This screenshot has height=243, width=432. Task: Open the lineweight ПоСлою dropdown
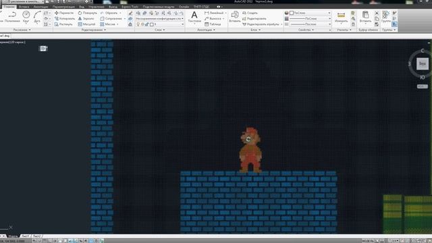click(x=310, y=18)
